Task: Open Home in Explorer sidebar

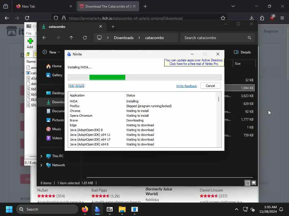Action: pos(54,66)
